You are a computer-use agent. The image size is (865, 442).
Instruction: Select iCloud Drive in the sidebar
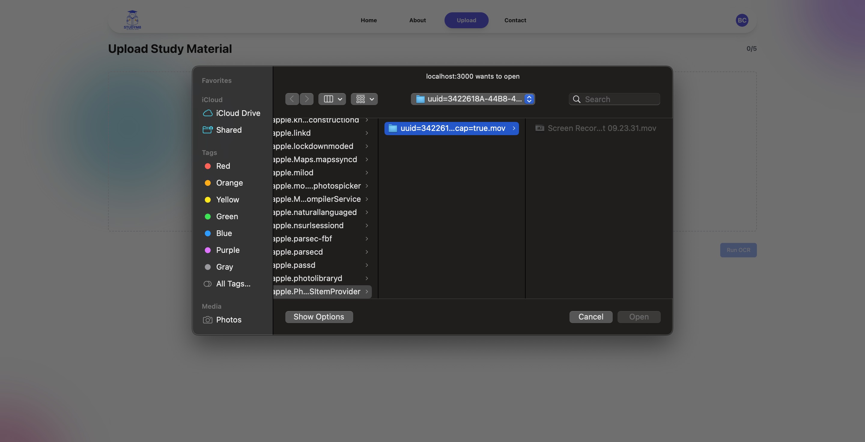(232, 113)
